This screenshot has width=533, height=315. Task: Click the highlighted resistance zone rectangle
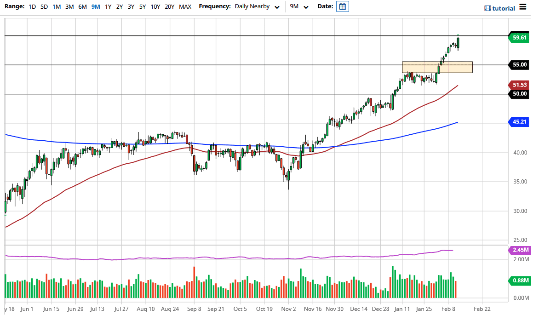coord(437,67)
